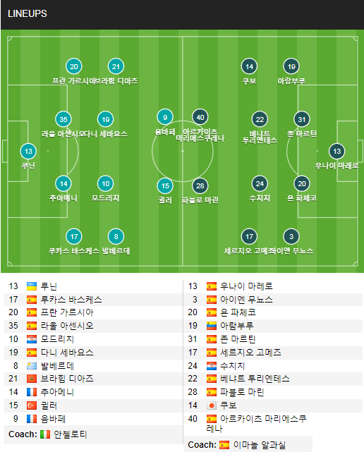Click number 40 아르카이츠 player circle

(200, 117)
